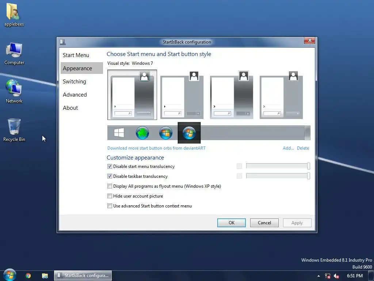Click the taskbar translucency slider
374x281 pixels.
pos(278,176)
